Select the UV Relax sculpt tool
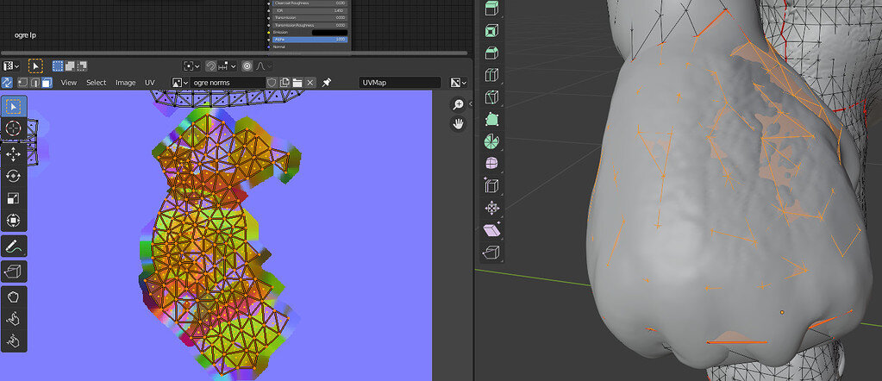 pyautogui.click(x=14, y=319)
